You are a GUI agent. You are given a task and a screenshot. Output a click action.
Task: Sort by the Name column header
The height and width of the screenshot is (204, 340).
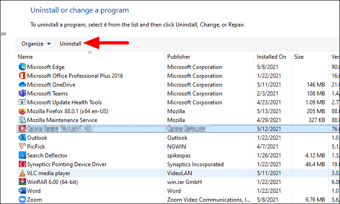(x=25, y=57)
